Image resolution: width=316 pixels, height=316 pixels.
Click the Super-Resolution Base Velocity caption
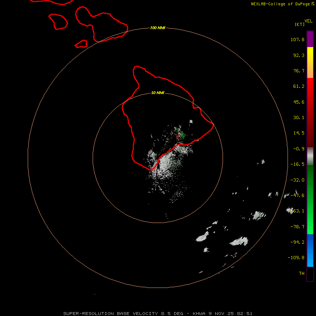[158, 314]
